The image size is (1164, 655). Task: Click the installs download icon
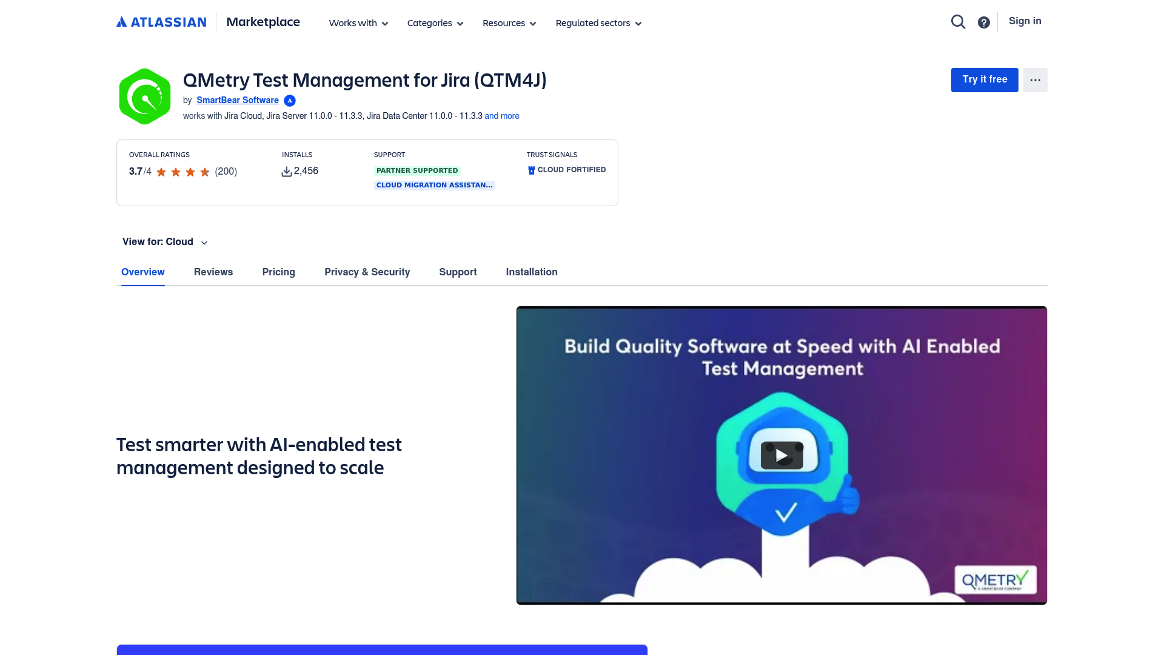click(x=286, y=171)
